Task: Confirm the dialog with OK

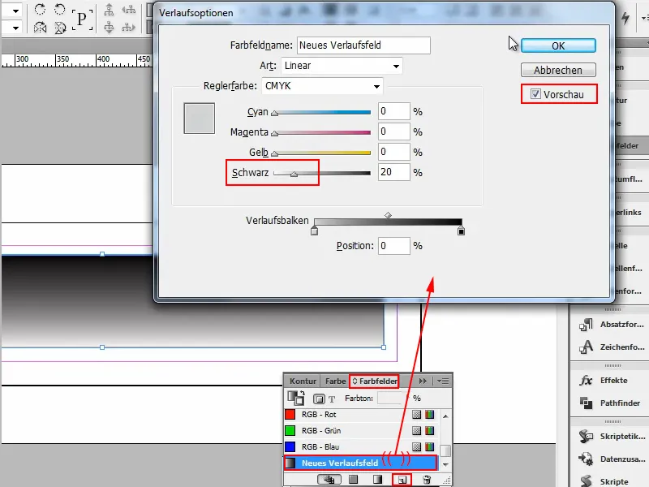Action: 558,45
